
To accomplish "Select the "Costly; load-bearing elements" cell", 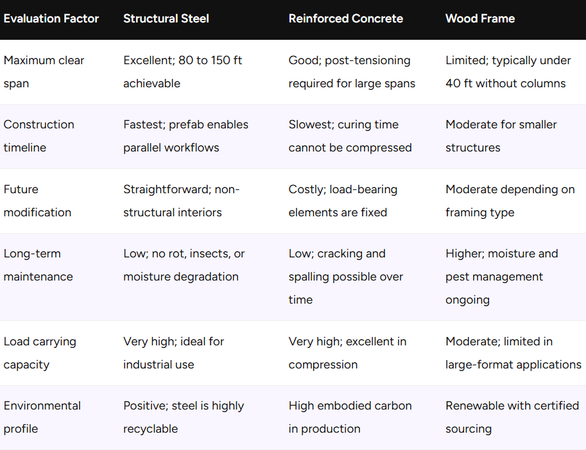I will pos(343,201).
